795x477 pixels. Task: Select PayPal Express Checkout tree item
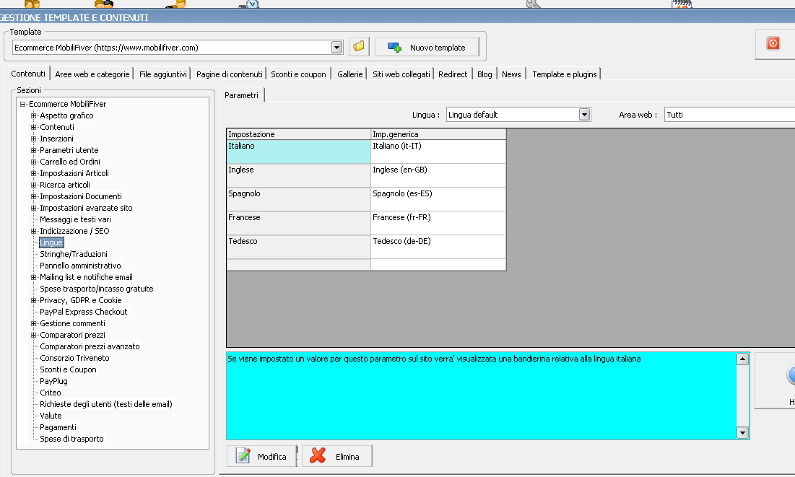click(x=83, y=312)
